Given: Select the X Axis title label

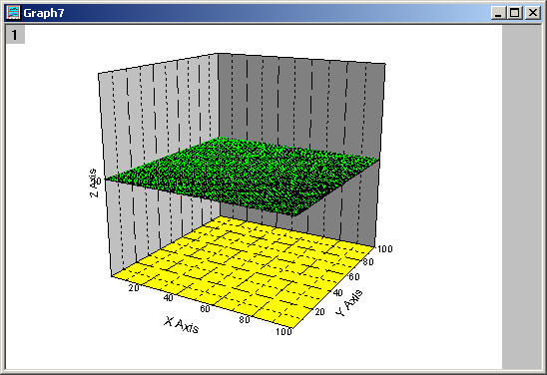Looking at the screenshot, I should [182, 325].
